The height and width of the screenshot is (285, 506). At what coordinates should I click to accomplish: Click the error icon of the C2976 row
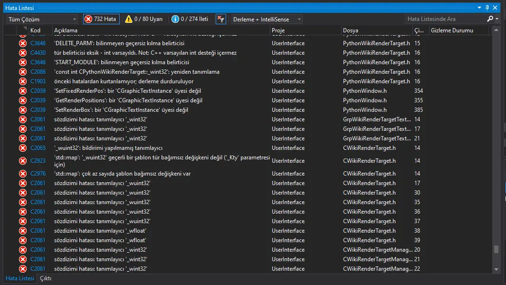tap(23, 174)
